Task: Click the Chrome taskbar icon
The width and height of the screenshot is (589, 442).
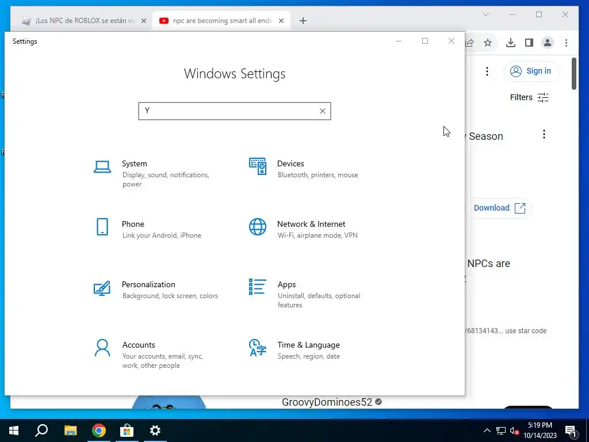Action: coord(99,430)
